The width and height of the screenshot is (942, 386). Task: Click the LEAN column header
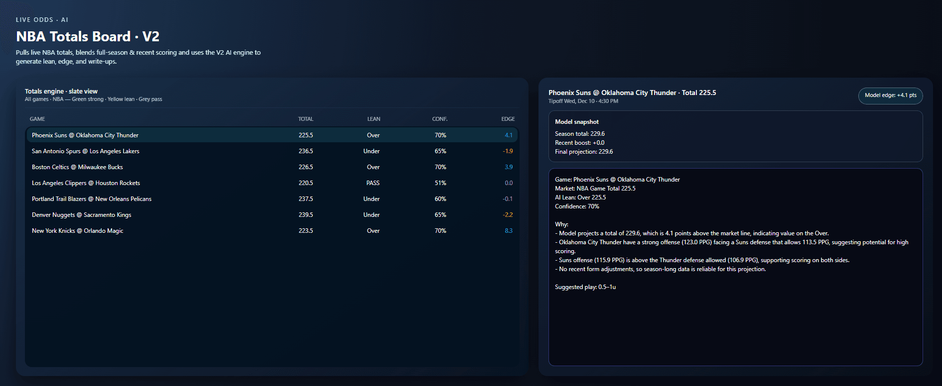(x=374, y=119)
